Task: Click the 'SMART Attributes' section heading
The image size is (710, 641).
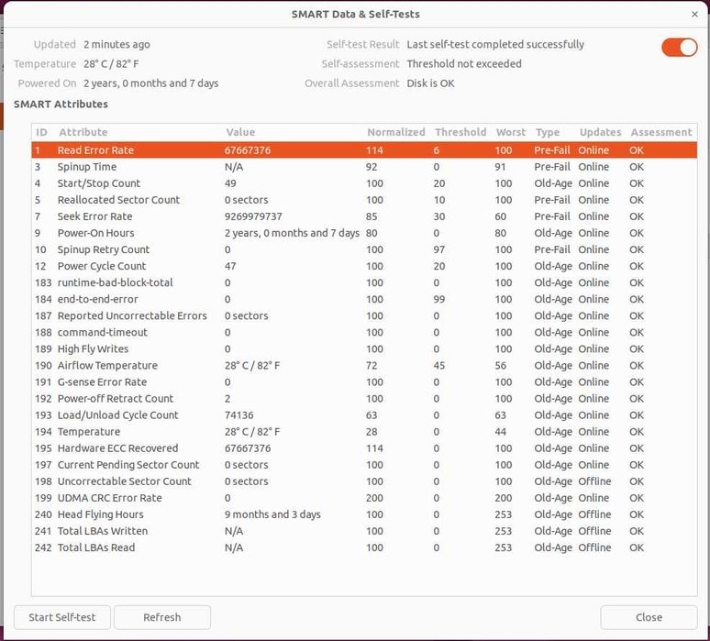Action: (x=61, y=105)
